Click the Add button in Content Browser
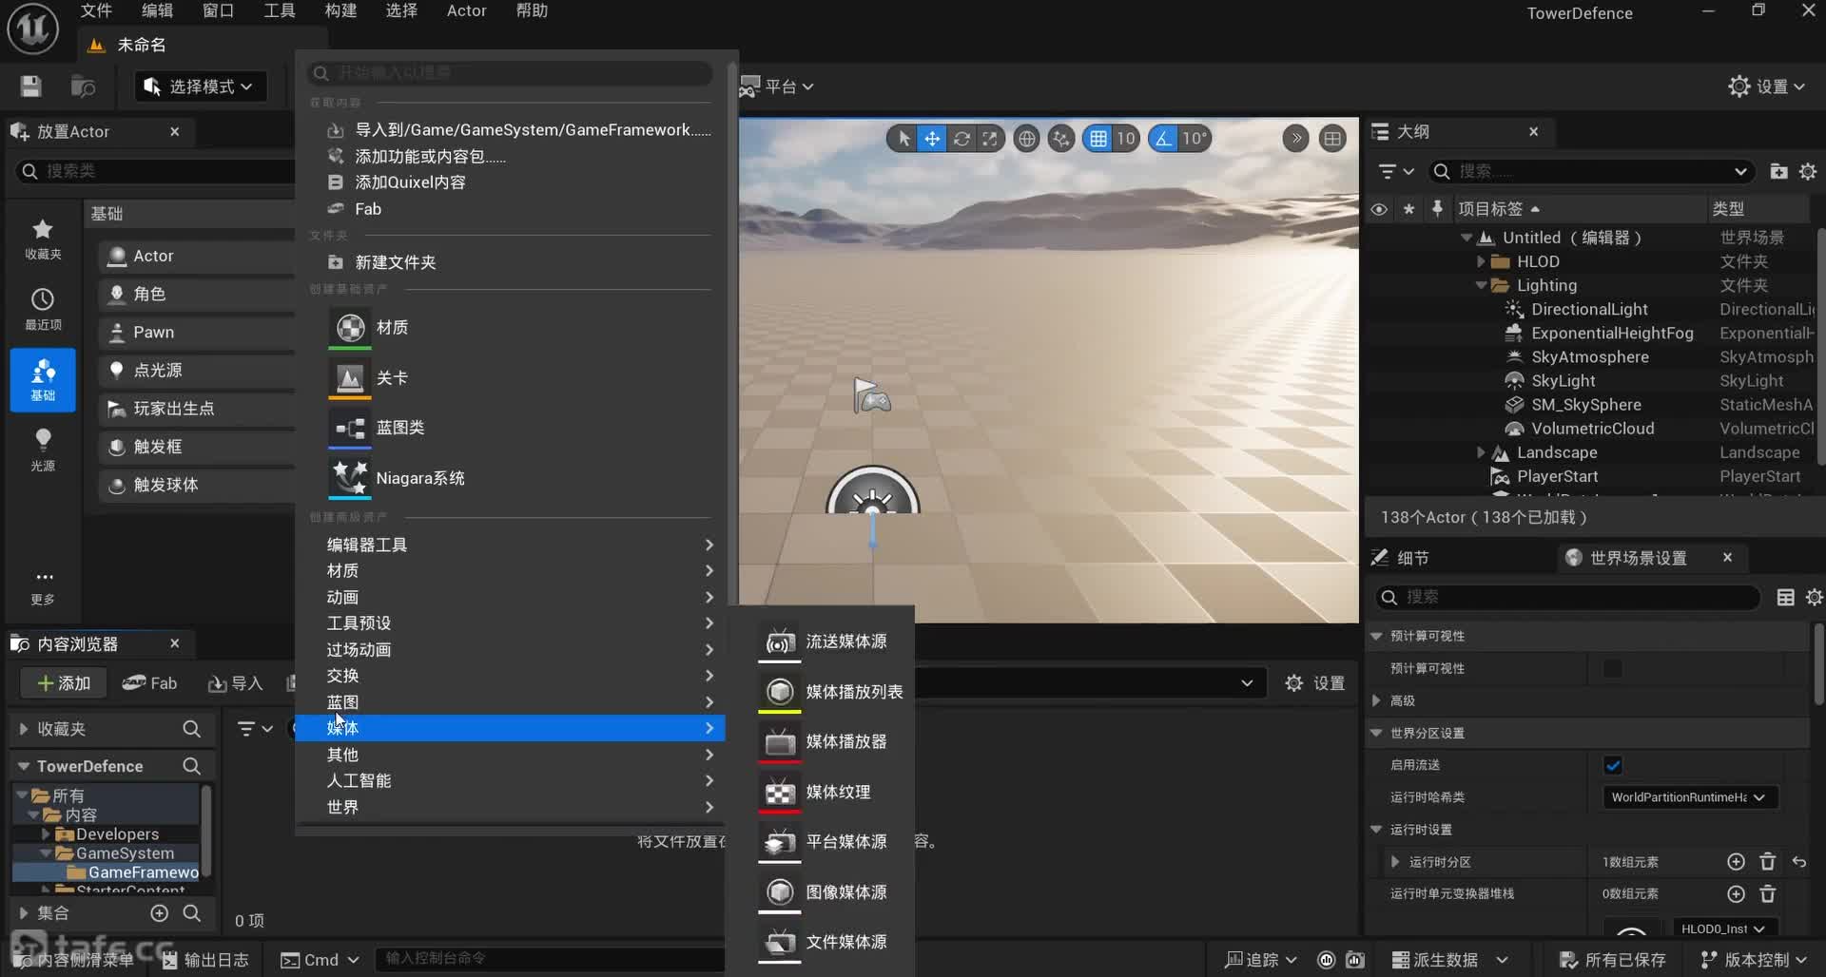 (64, 683)
